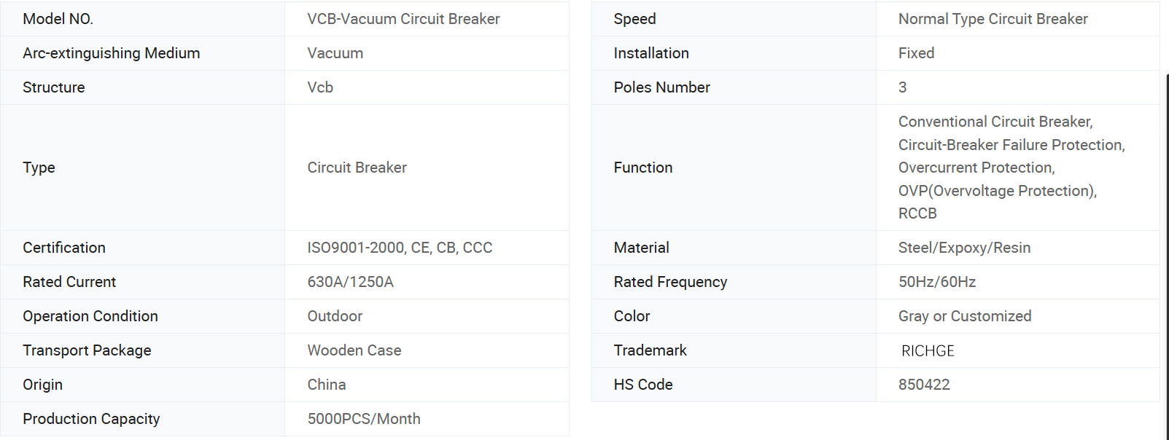This screenshot has height=440, width=1169.
Task: Click the ISO9001-2000, CE, CB, CCC certification text
Action: 400,248
